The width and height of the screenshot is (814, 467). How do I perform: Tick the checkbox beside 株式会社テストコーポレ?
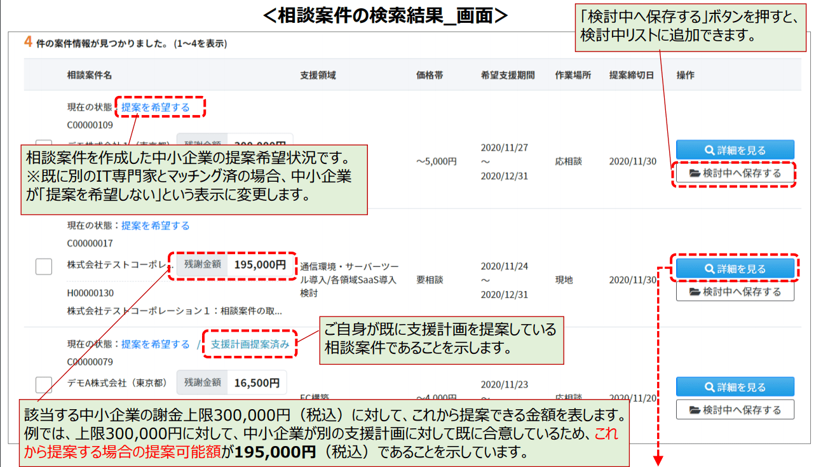click(44, 266)
